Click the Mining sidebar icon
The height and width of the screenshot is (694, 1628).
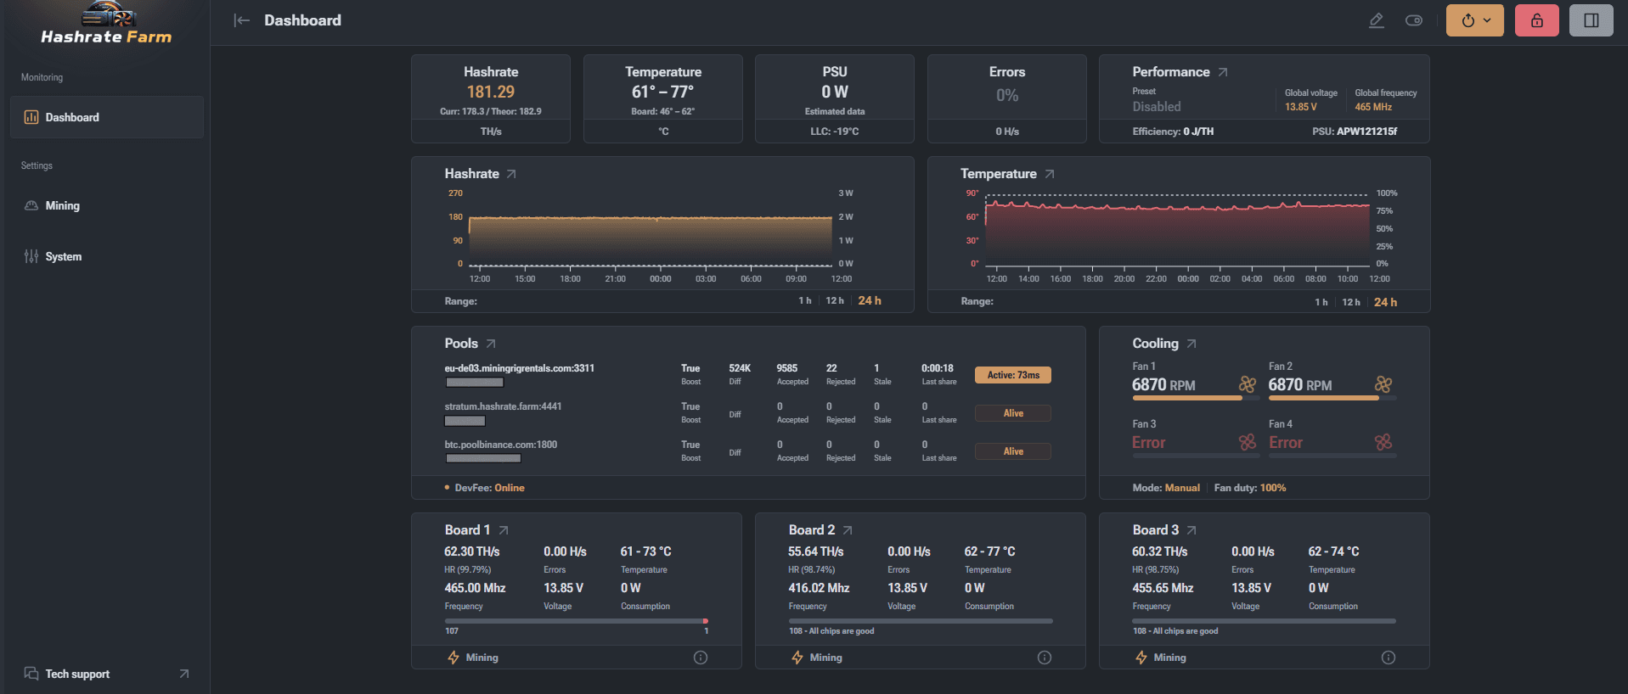[x=31, y=205]
